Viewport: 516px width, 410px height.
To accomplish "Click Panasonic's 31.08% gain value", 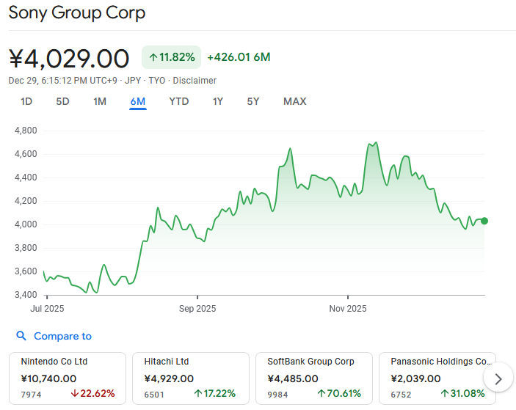I will [x=462, y=394].
